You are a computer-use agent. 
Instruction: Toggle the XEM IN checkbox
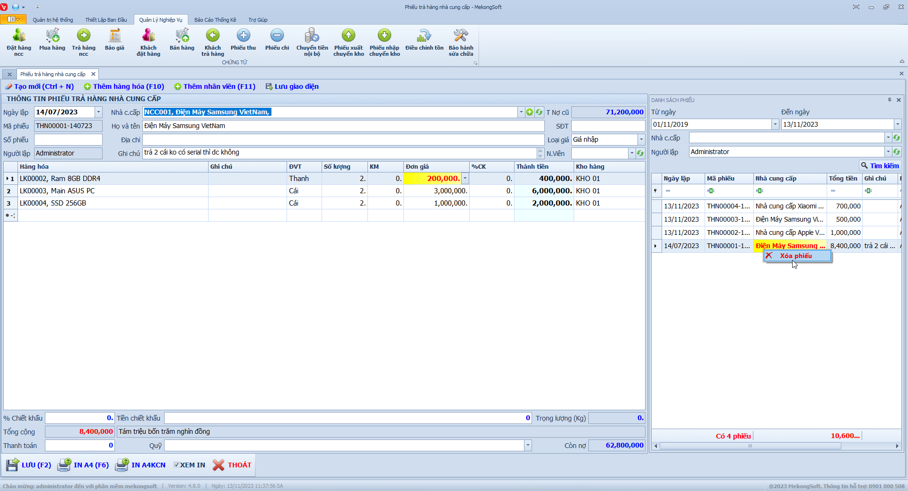tap(176, 465)
